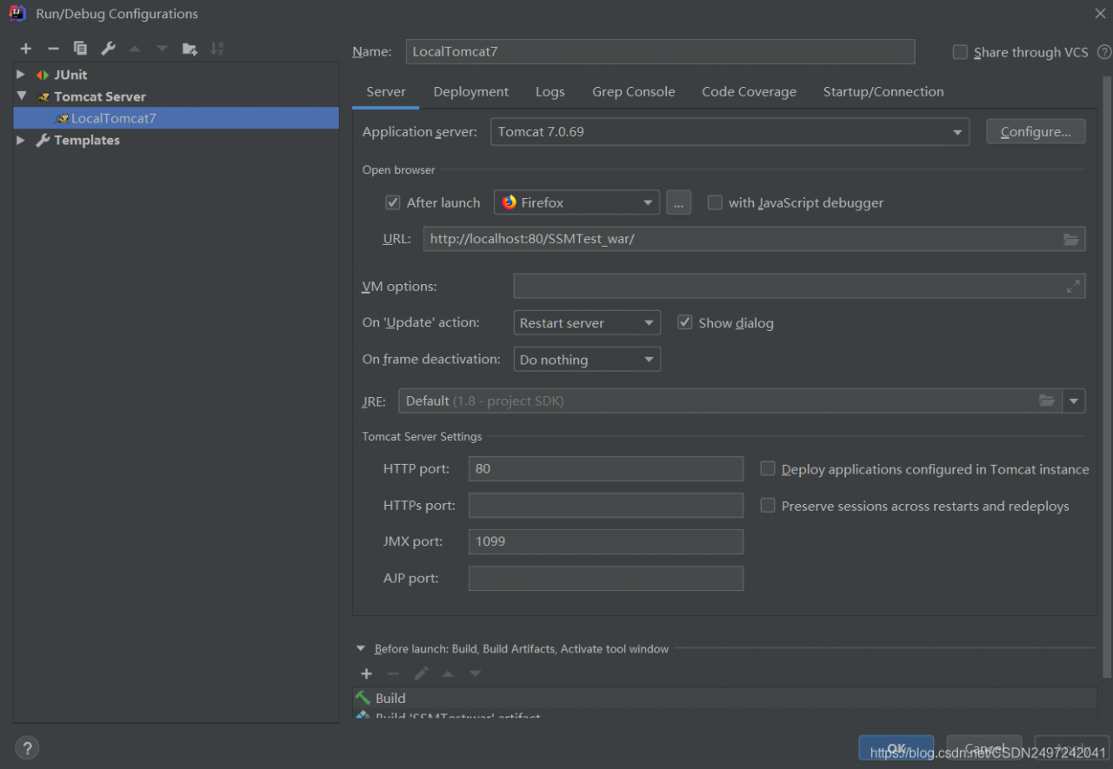Enable with JavaScript debugger
1113x769 pixels.
(715, 202)
